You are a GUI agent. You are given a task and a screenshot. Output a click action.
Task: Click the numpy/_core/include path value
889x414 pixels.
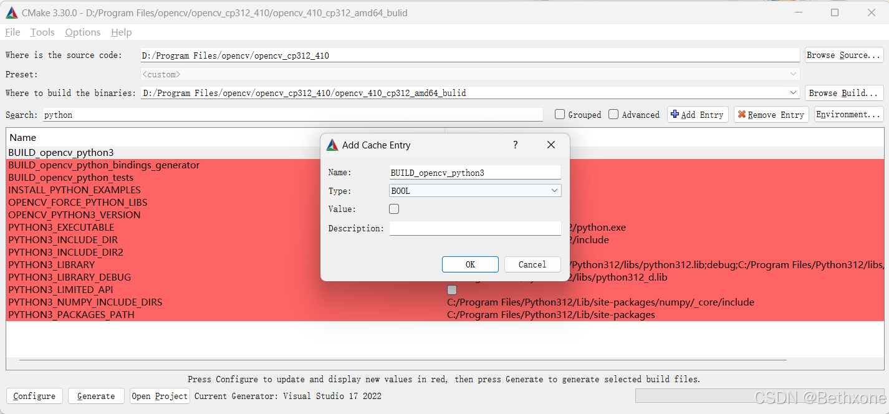tap(600, 302)
